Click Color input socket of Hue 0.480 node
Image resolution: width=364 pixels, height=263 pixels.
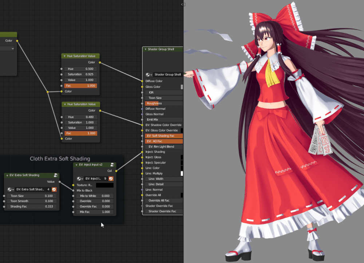click(62, 139)
